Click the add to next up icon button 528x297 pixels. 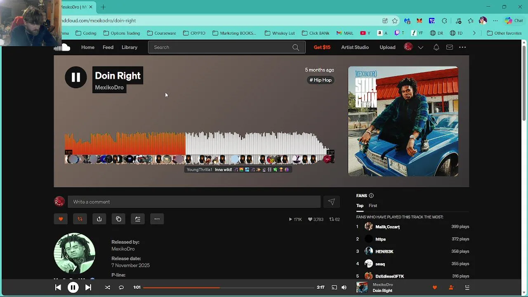coord(138,219)
